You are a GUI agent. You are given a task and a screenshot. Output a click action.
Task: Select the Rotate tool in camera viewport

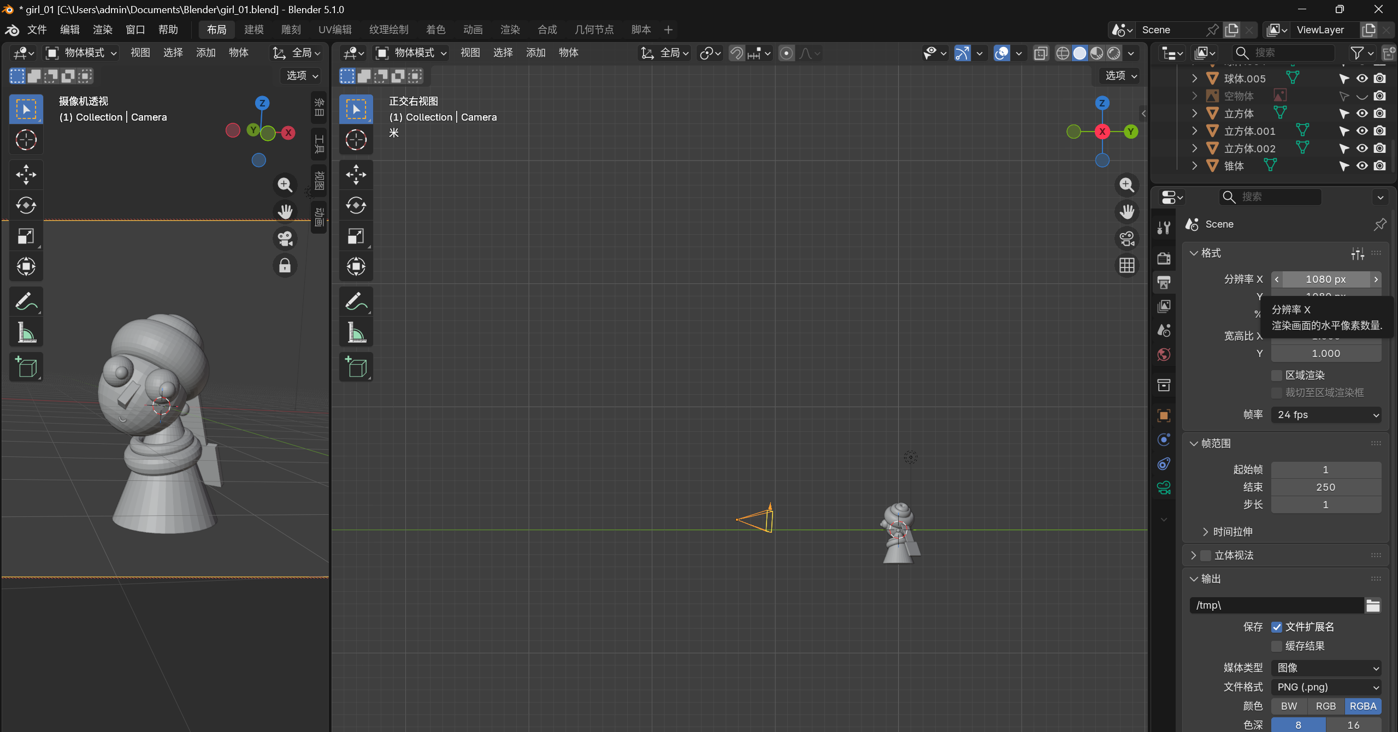pos(26,205)
